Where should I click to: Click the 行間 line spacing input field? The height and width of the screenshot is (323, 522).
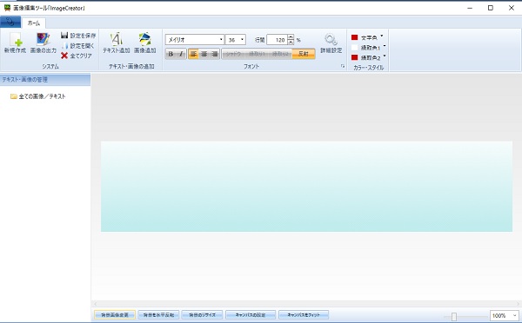pyautogui.click(x=277, y=40)
